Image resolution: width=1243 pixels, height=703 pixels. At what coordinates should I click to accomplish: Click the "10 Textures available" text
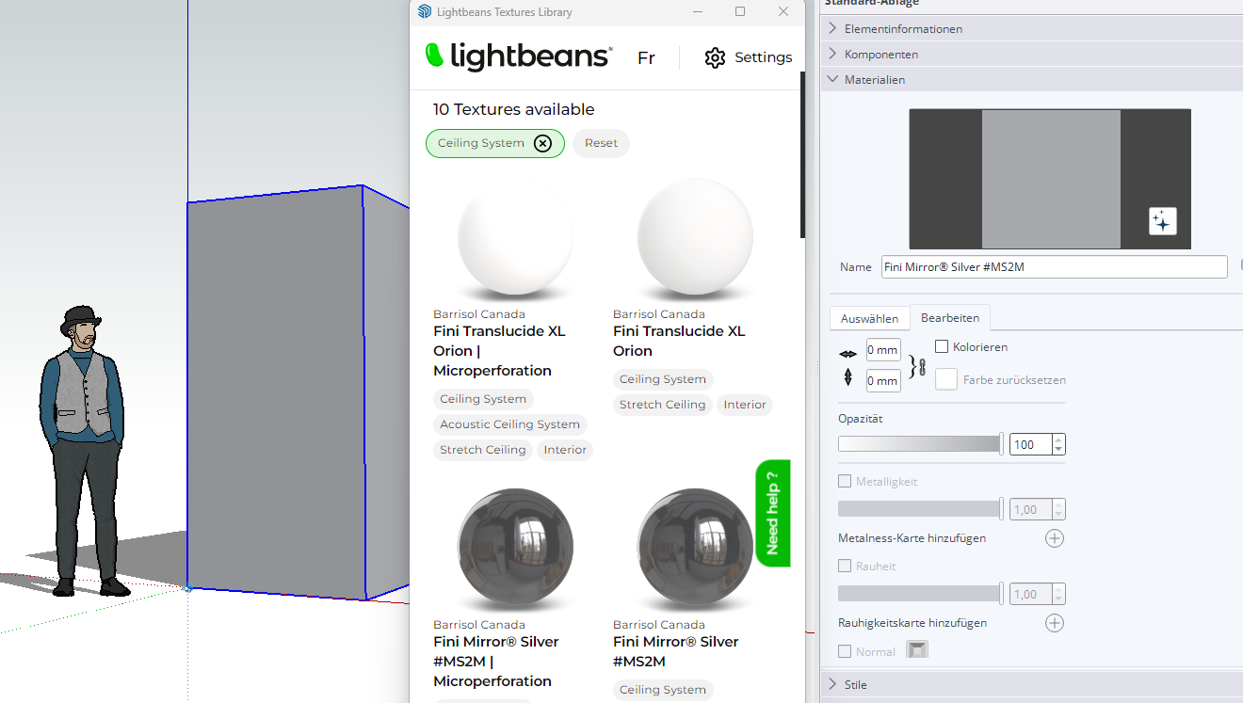click(x=514, y=109)
